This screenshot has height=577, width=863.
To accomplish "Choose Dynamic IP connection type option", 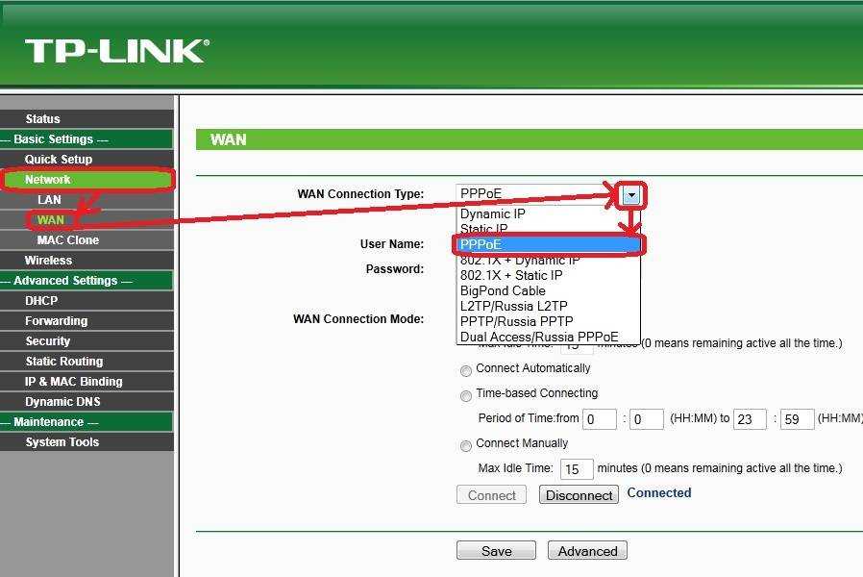I will [x=493, y=214].
